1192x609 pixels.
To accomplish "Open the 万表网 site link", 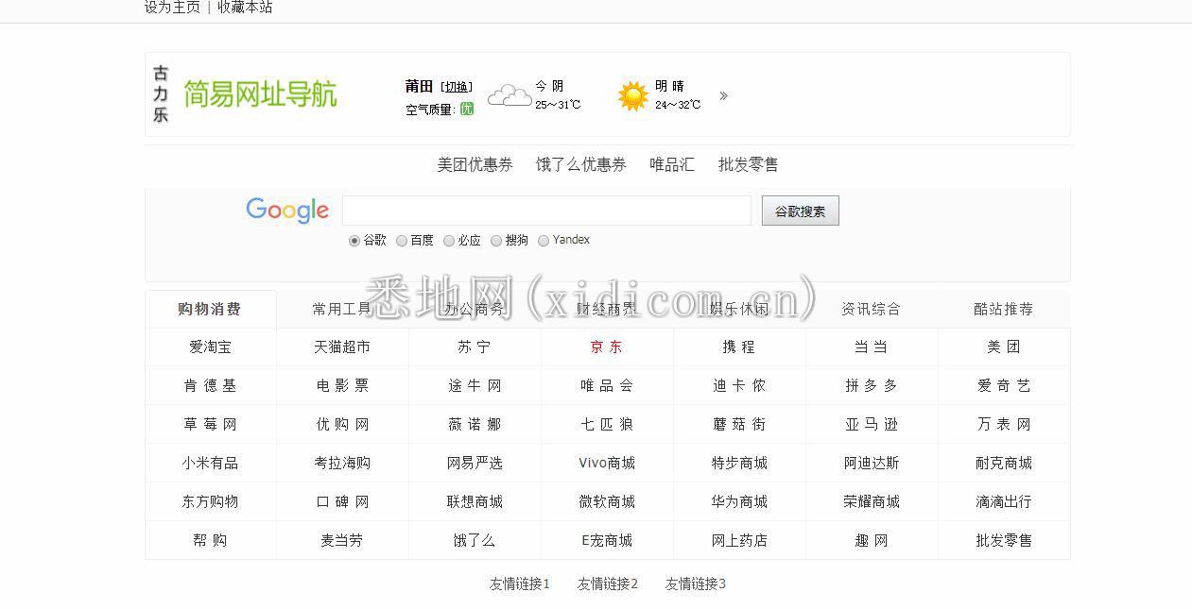I will (1004, 425).
